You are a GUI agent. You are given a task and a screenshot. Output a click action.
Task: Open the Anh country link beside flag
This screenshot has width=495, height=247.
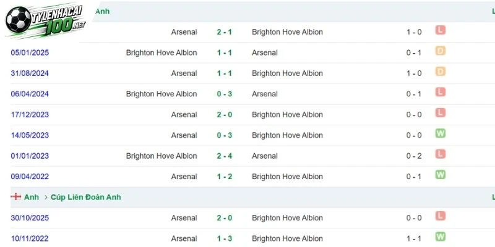32,197
